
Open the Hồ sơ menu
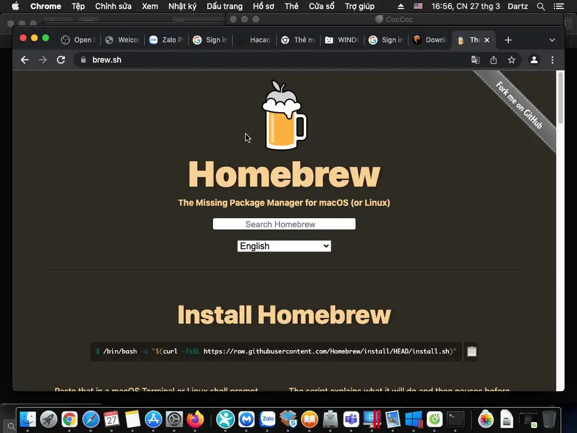[x=264, y=6]
